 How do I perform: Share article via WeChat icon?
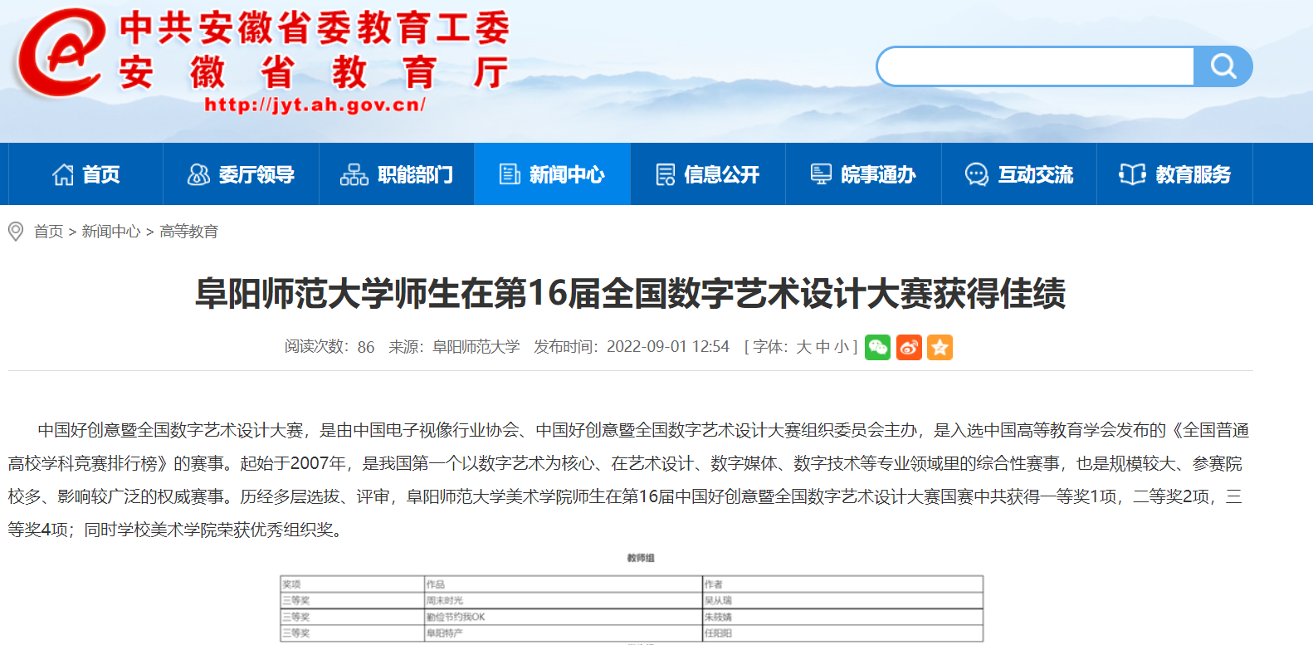[877, 347]
